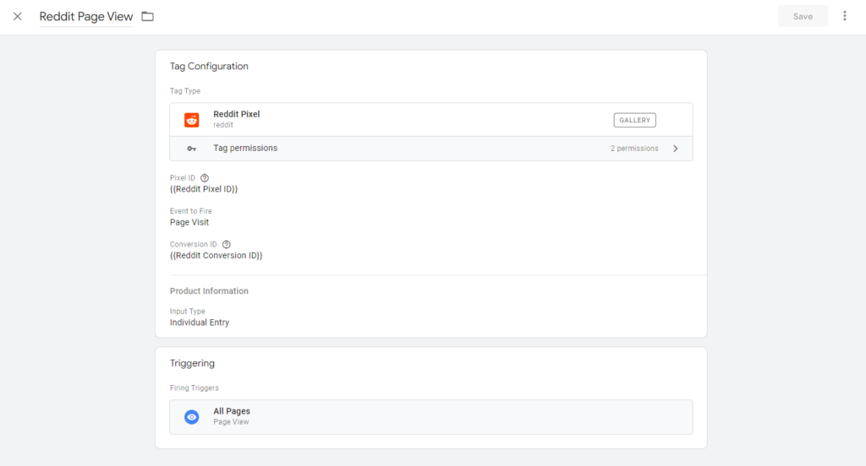
Task: Select the {{Reddit Conversion ID}} value
Action: 216,255
